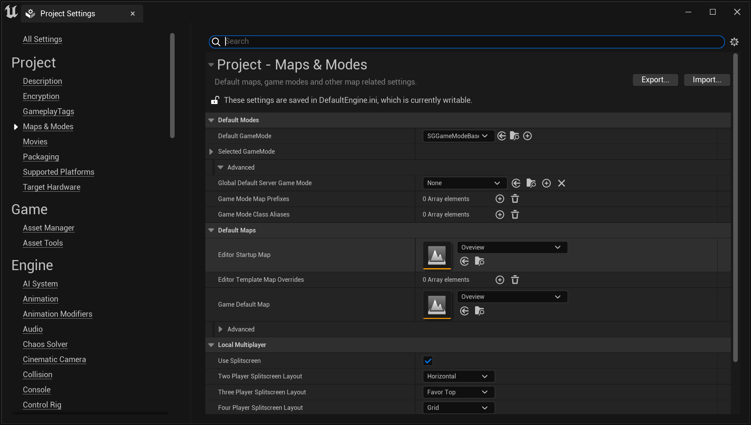The height and width of the screenshot is (425, 751).
Task: Click inside the Search field
Action: 427,42
